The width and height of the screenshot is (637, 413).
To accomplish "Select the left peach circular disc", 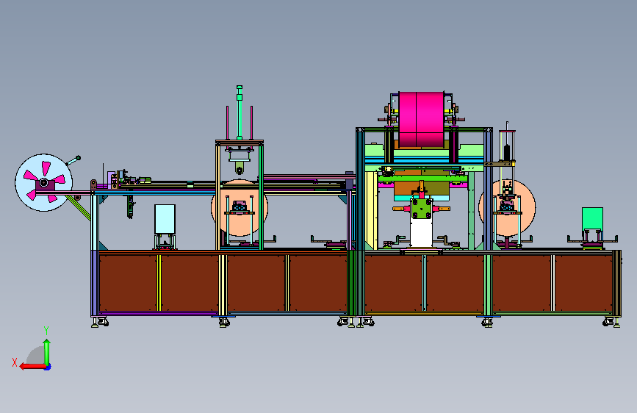I will (x=240, y=208).
